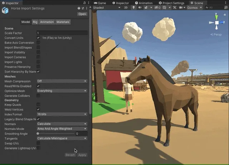Switch to the Rig tab
This screenshot has height=165, width=229.
point(35,22)
